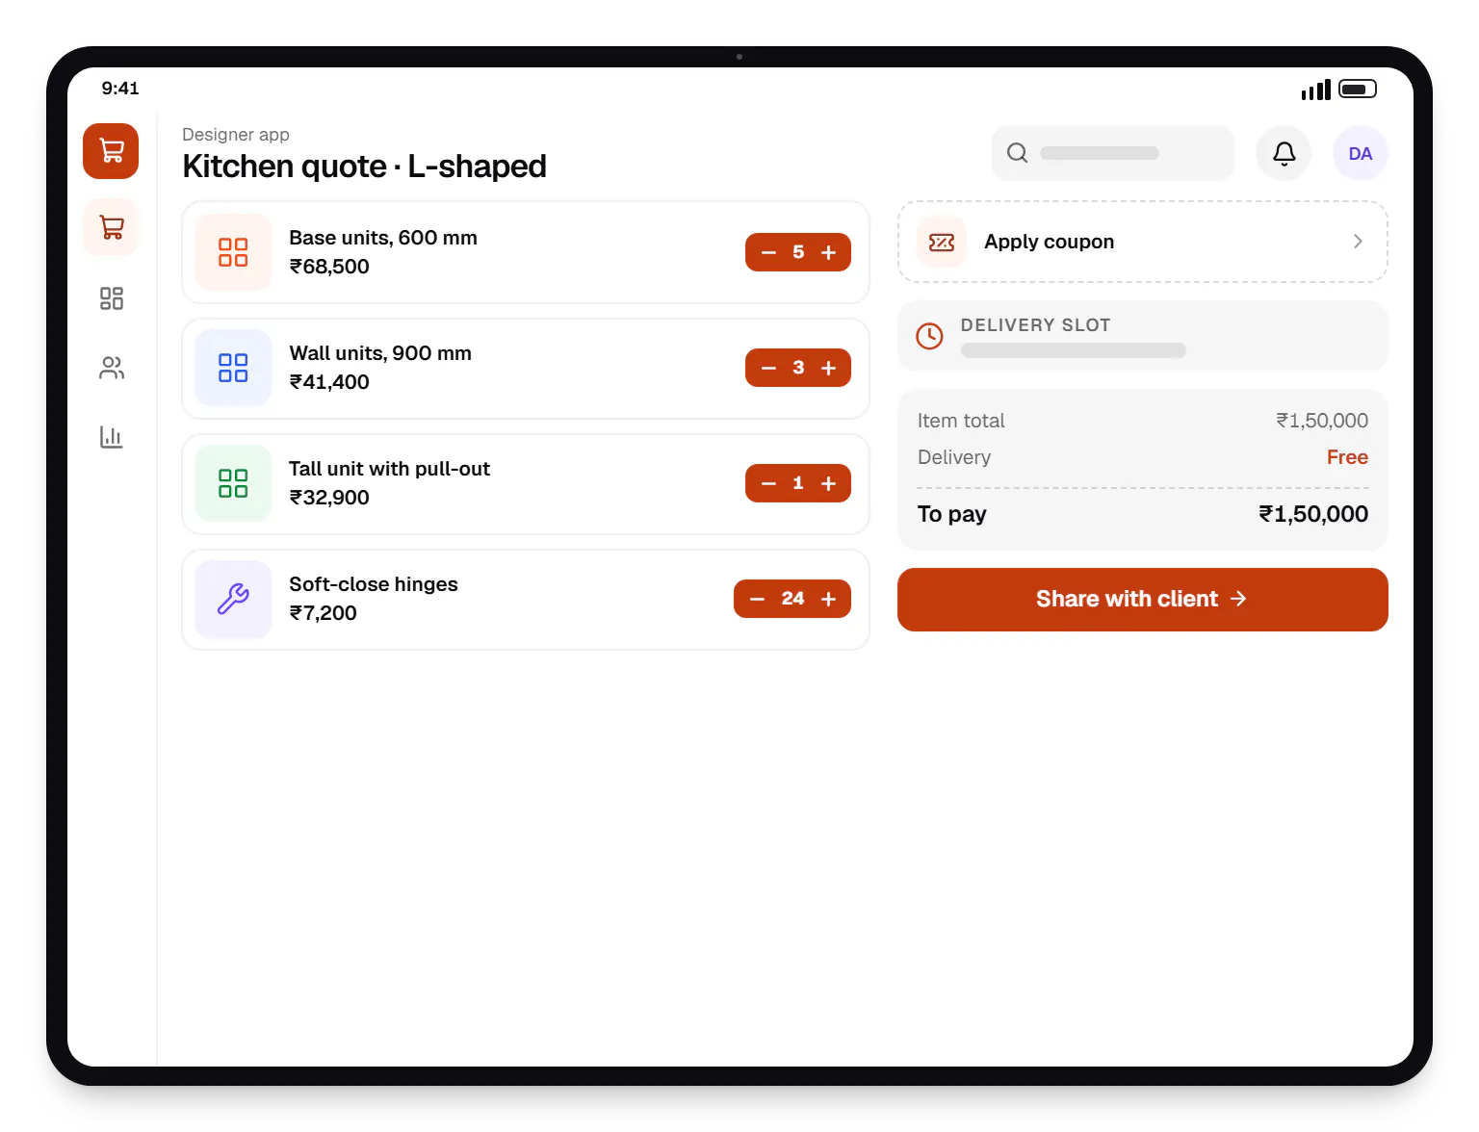Decrease Base units quantity

pos(768,252)
